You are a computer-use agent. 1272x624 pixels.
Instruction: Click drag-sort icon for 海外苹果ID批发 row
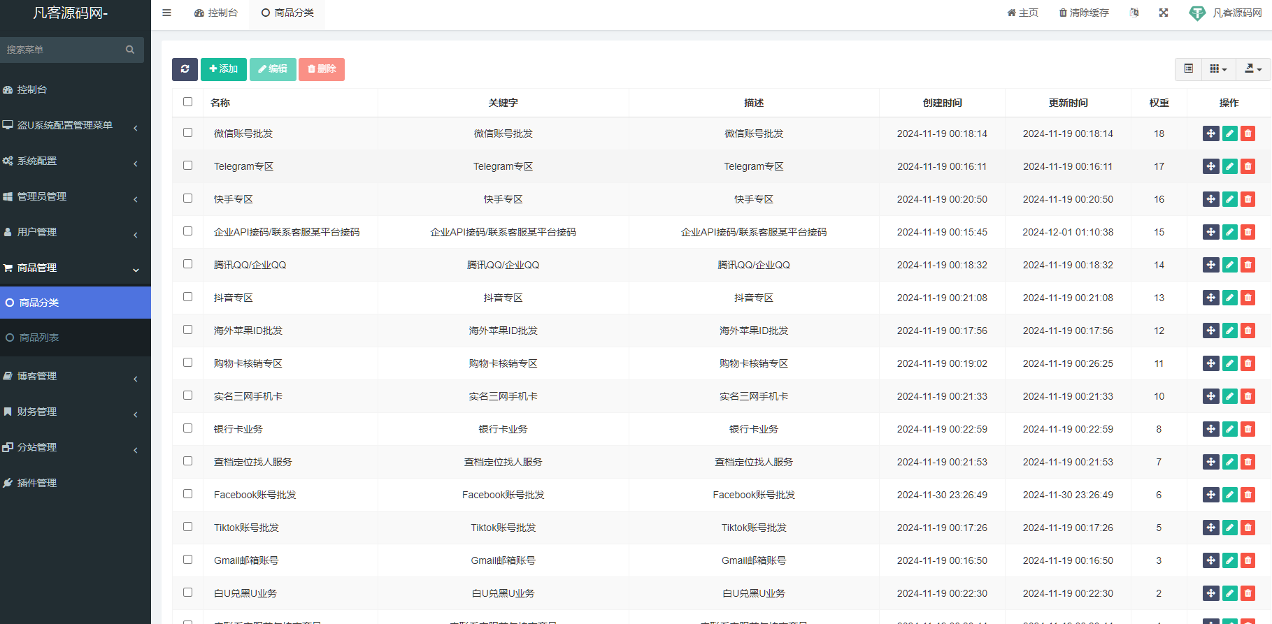click(1211, 331)
